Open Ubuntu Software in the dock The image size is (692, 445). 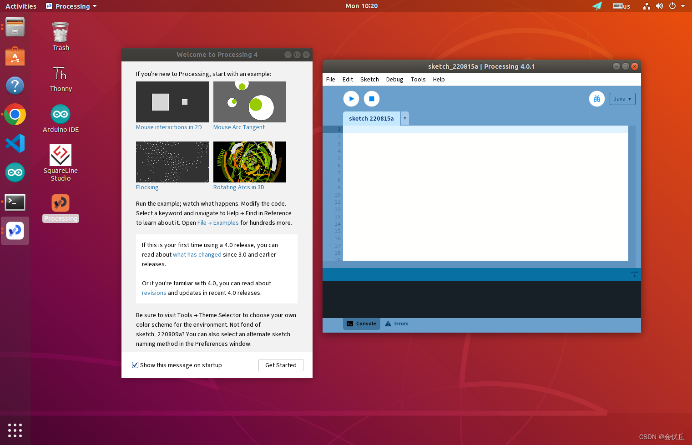pyautogui.click(x=15, y=56)
